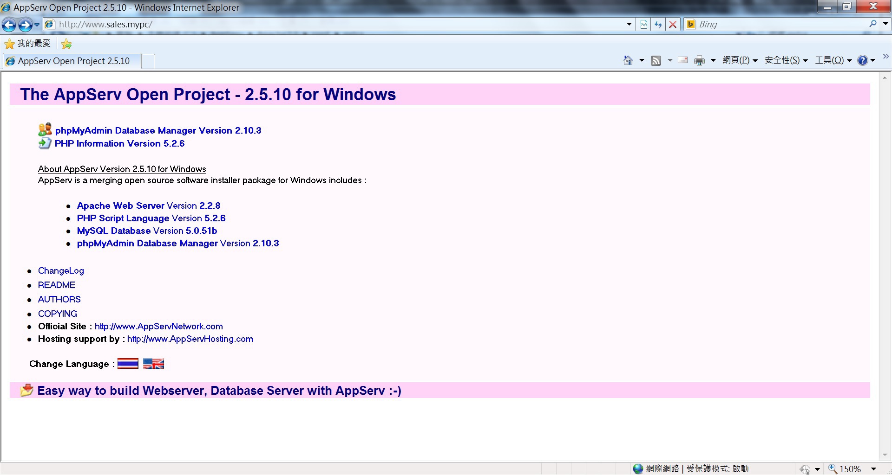Open the README link
This screenshot has width=892, height=475.
point(57,285)
